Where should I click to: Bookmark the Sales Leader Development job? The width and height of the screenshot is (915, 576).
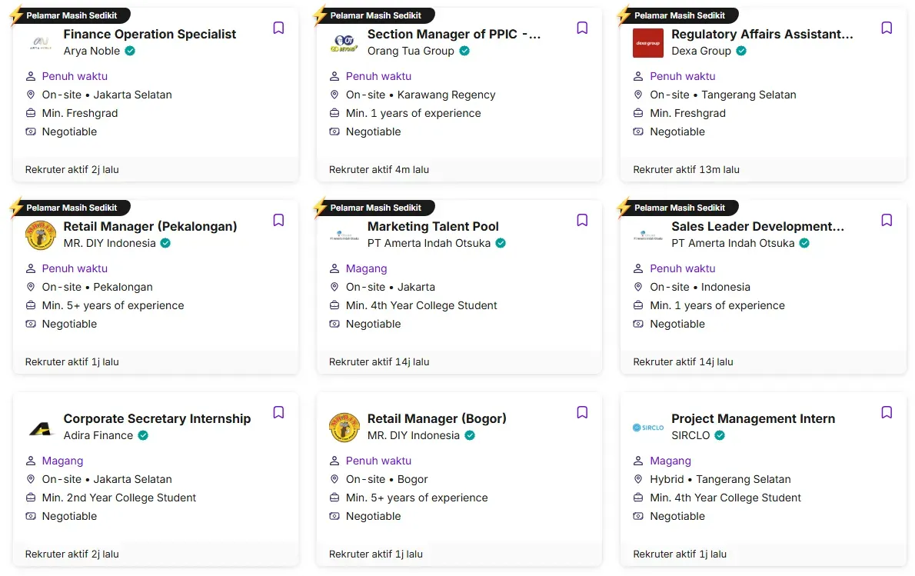pyautogui.click(x=887, y=221)
